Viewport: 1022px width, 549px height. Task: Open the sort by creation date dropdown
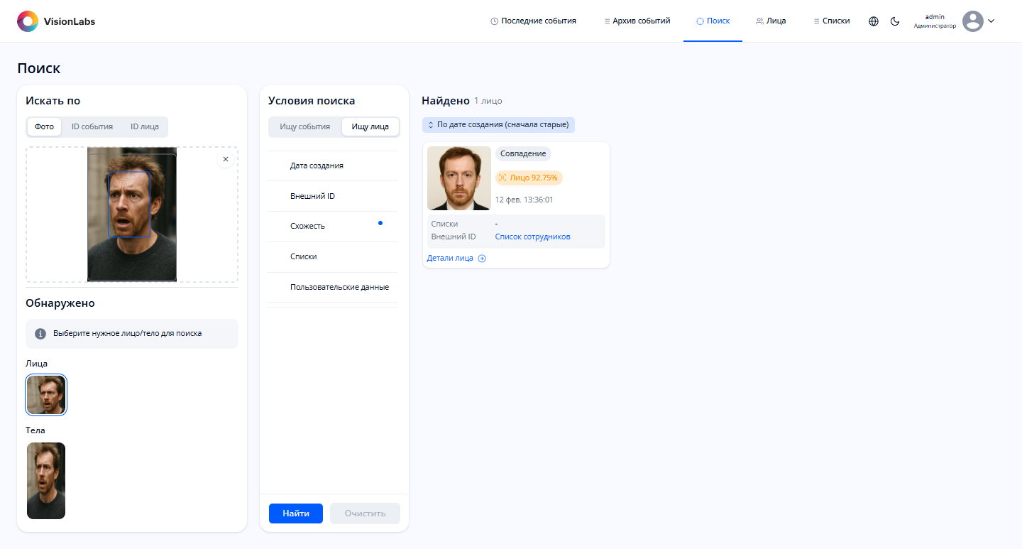click(x=498, y=125)
